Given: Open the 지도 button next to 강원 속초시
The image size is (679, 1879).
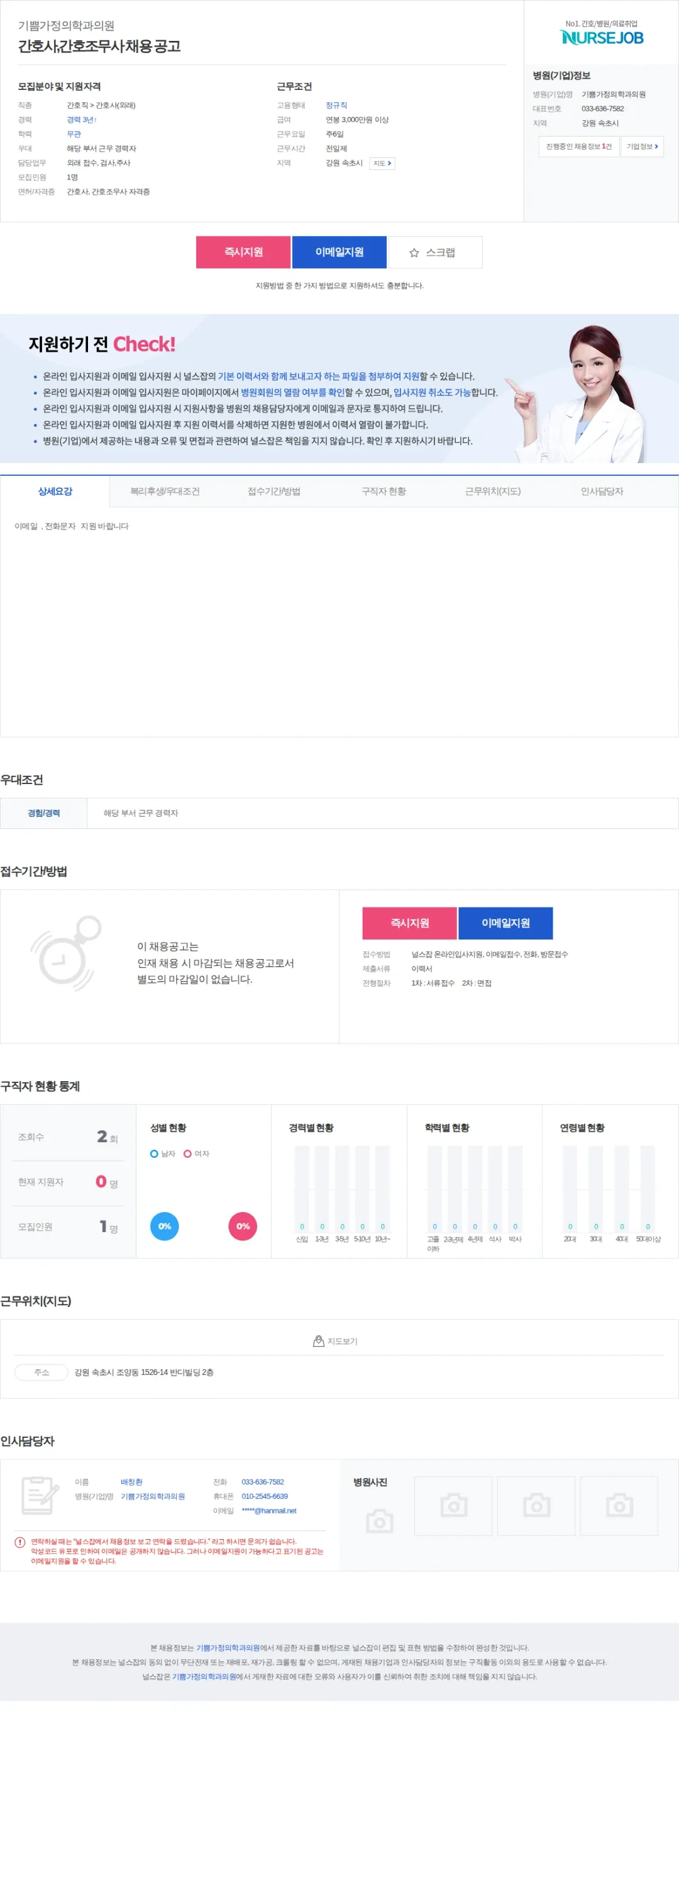Looking at the screenshot, I should pos(382,164).
